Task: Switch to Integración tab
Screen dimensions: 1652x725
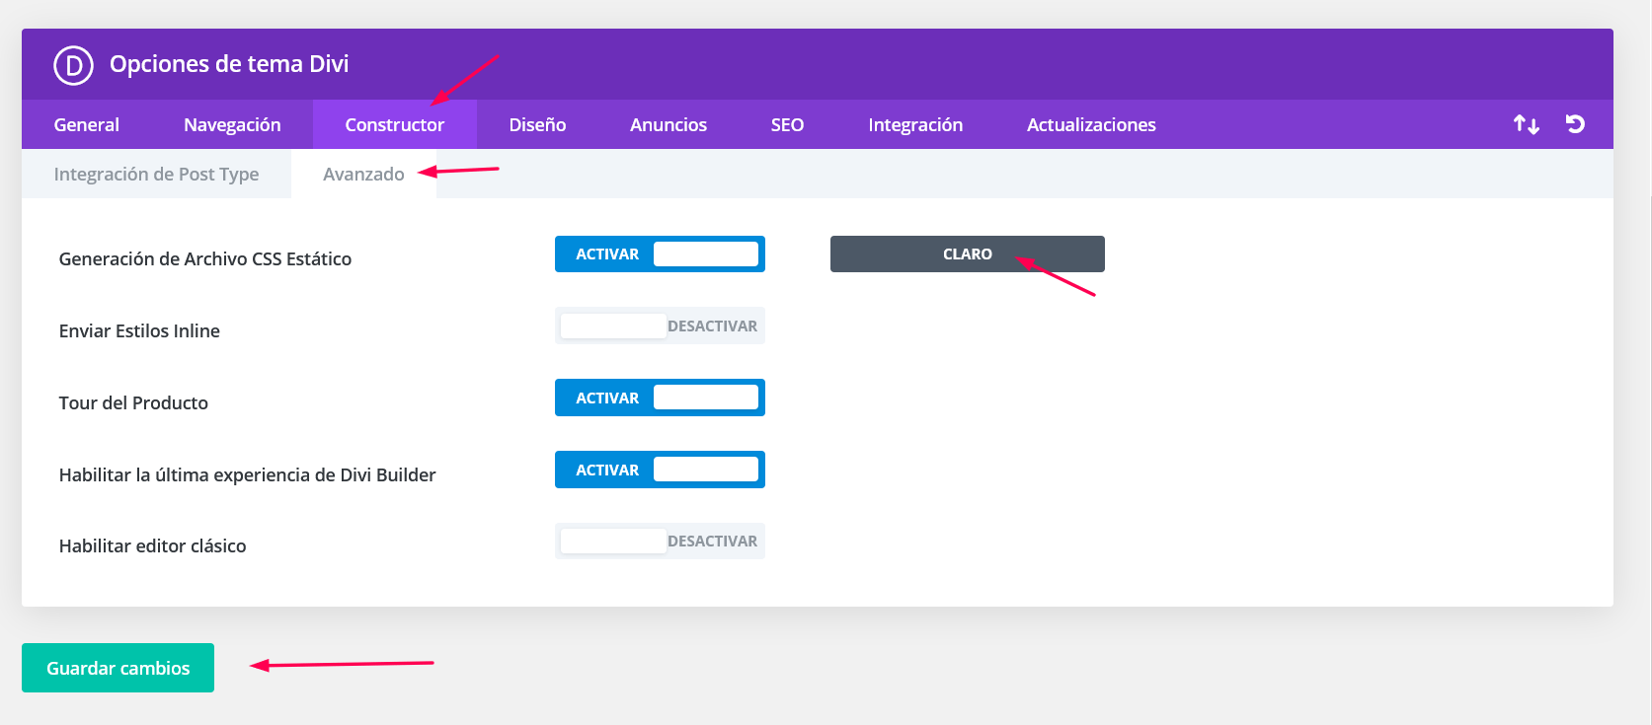Action: coord(915,124)
